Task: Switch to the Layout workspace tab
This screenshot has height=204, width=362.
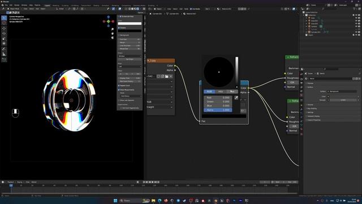Action: 47,5
